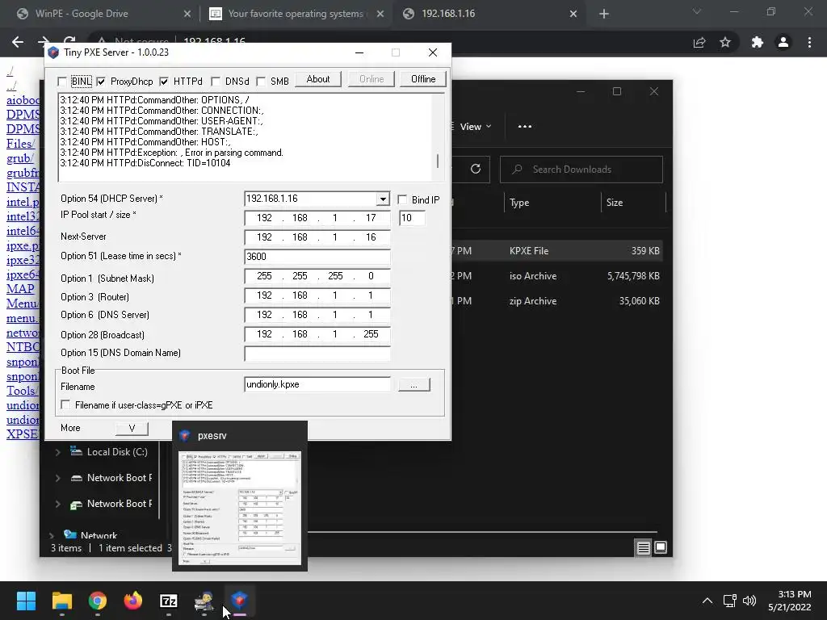The image size is (827, 620).
Task: Click the boot Filename input field
Action: [x=317, y=384]
